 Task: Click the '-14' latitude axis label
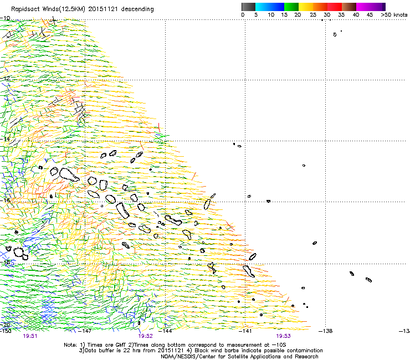tap(5, 139)
